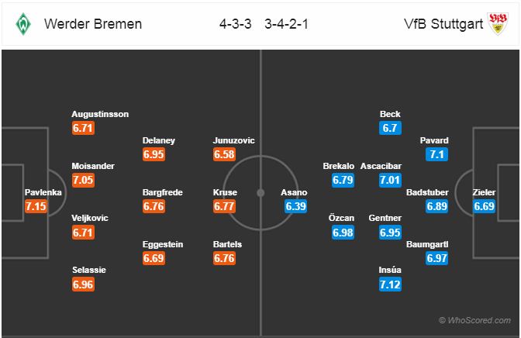Viewport: 521px width, 338px height.
Task: Click the VfB Stuttgart club crest
Action: point(498,23)
